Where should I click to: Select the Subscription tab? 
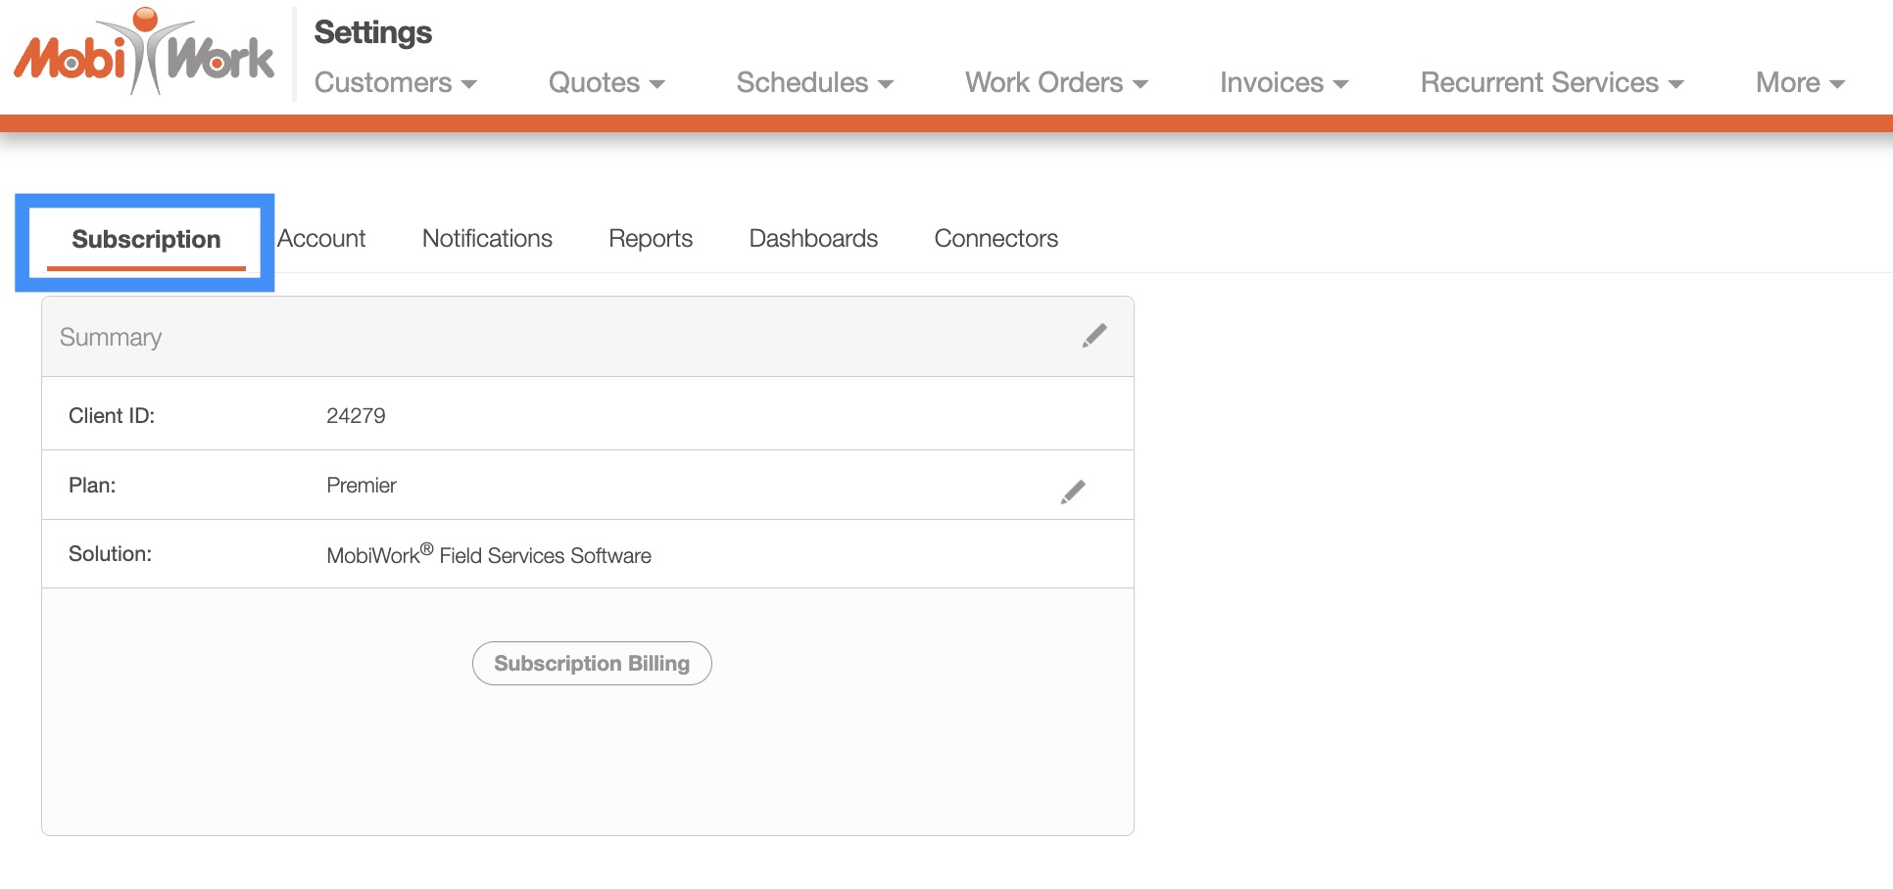(x=146, y=240)
